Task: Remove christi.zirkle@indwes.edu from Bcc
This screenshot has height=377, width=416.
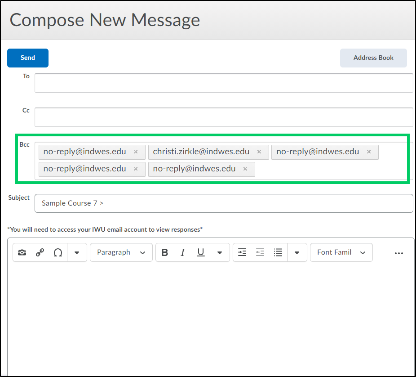Action: pos(259,152)
